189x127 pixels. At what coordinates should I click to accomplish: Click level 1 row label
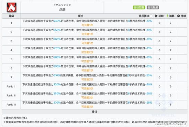(11, 23)
